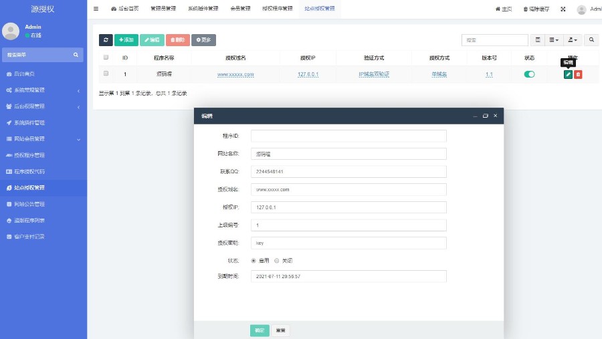Check the row 1 selection checkbox
Screen dimensions: 602x339
(x=106, y=74)
